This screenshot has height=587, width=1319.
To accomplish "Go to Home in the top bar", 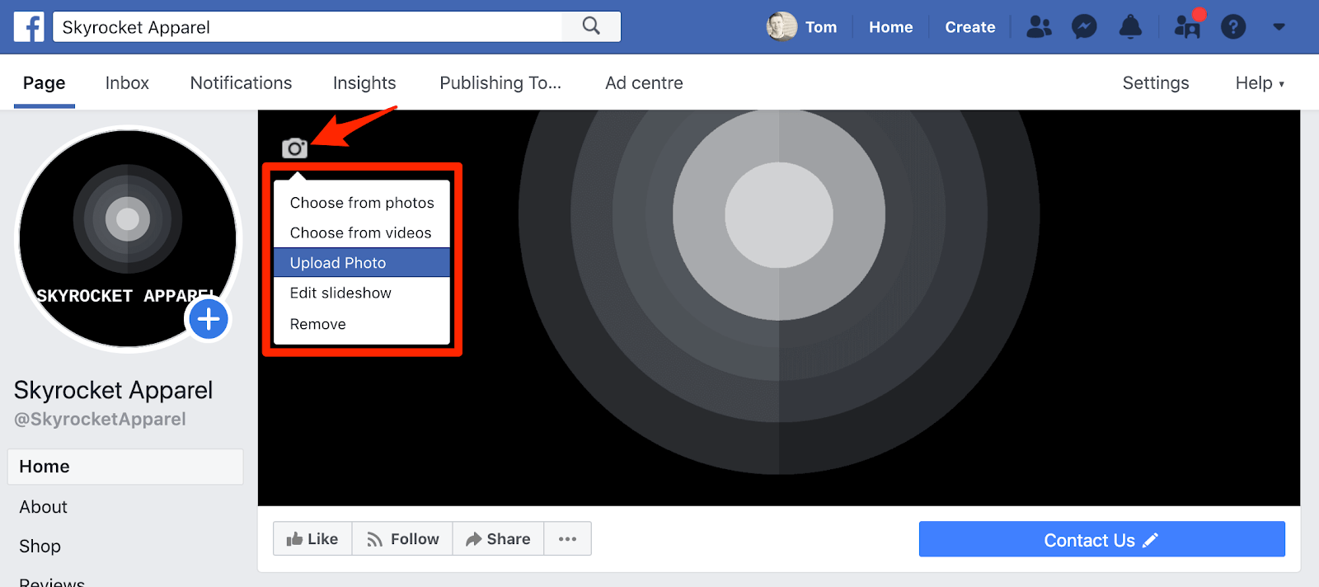I will tap(890, 27).
